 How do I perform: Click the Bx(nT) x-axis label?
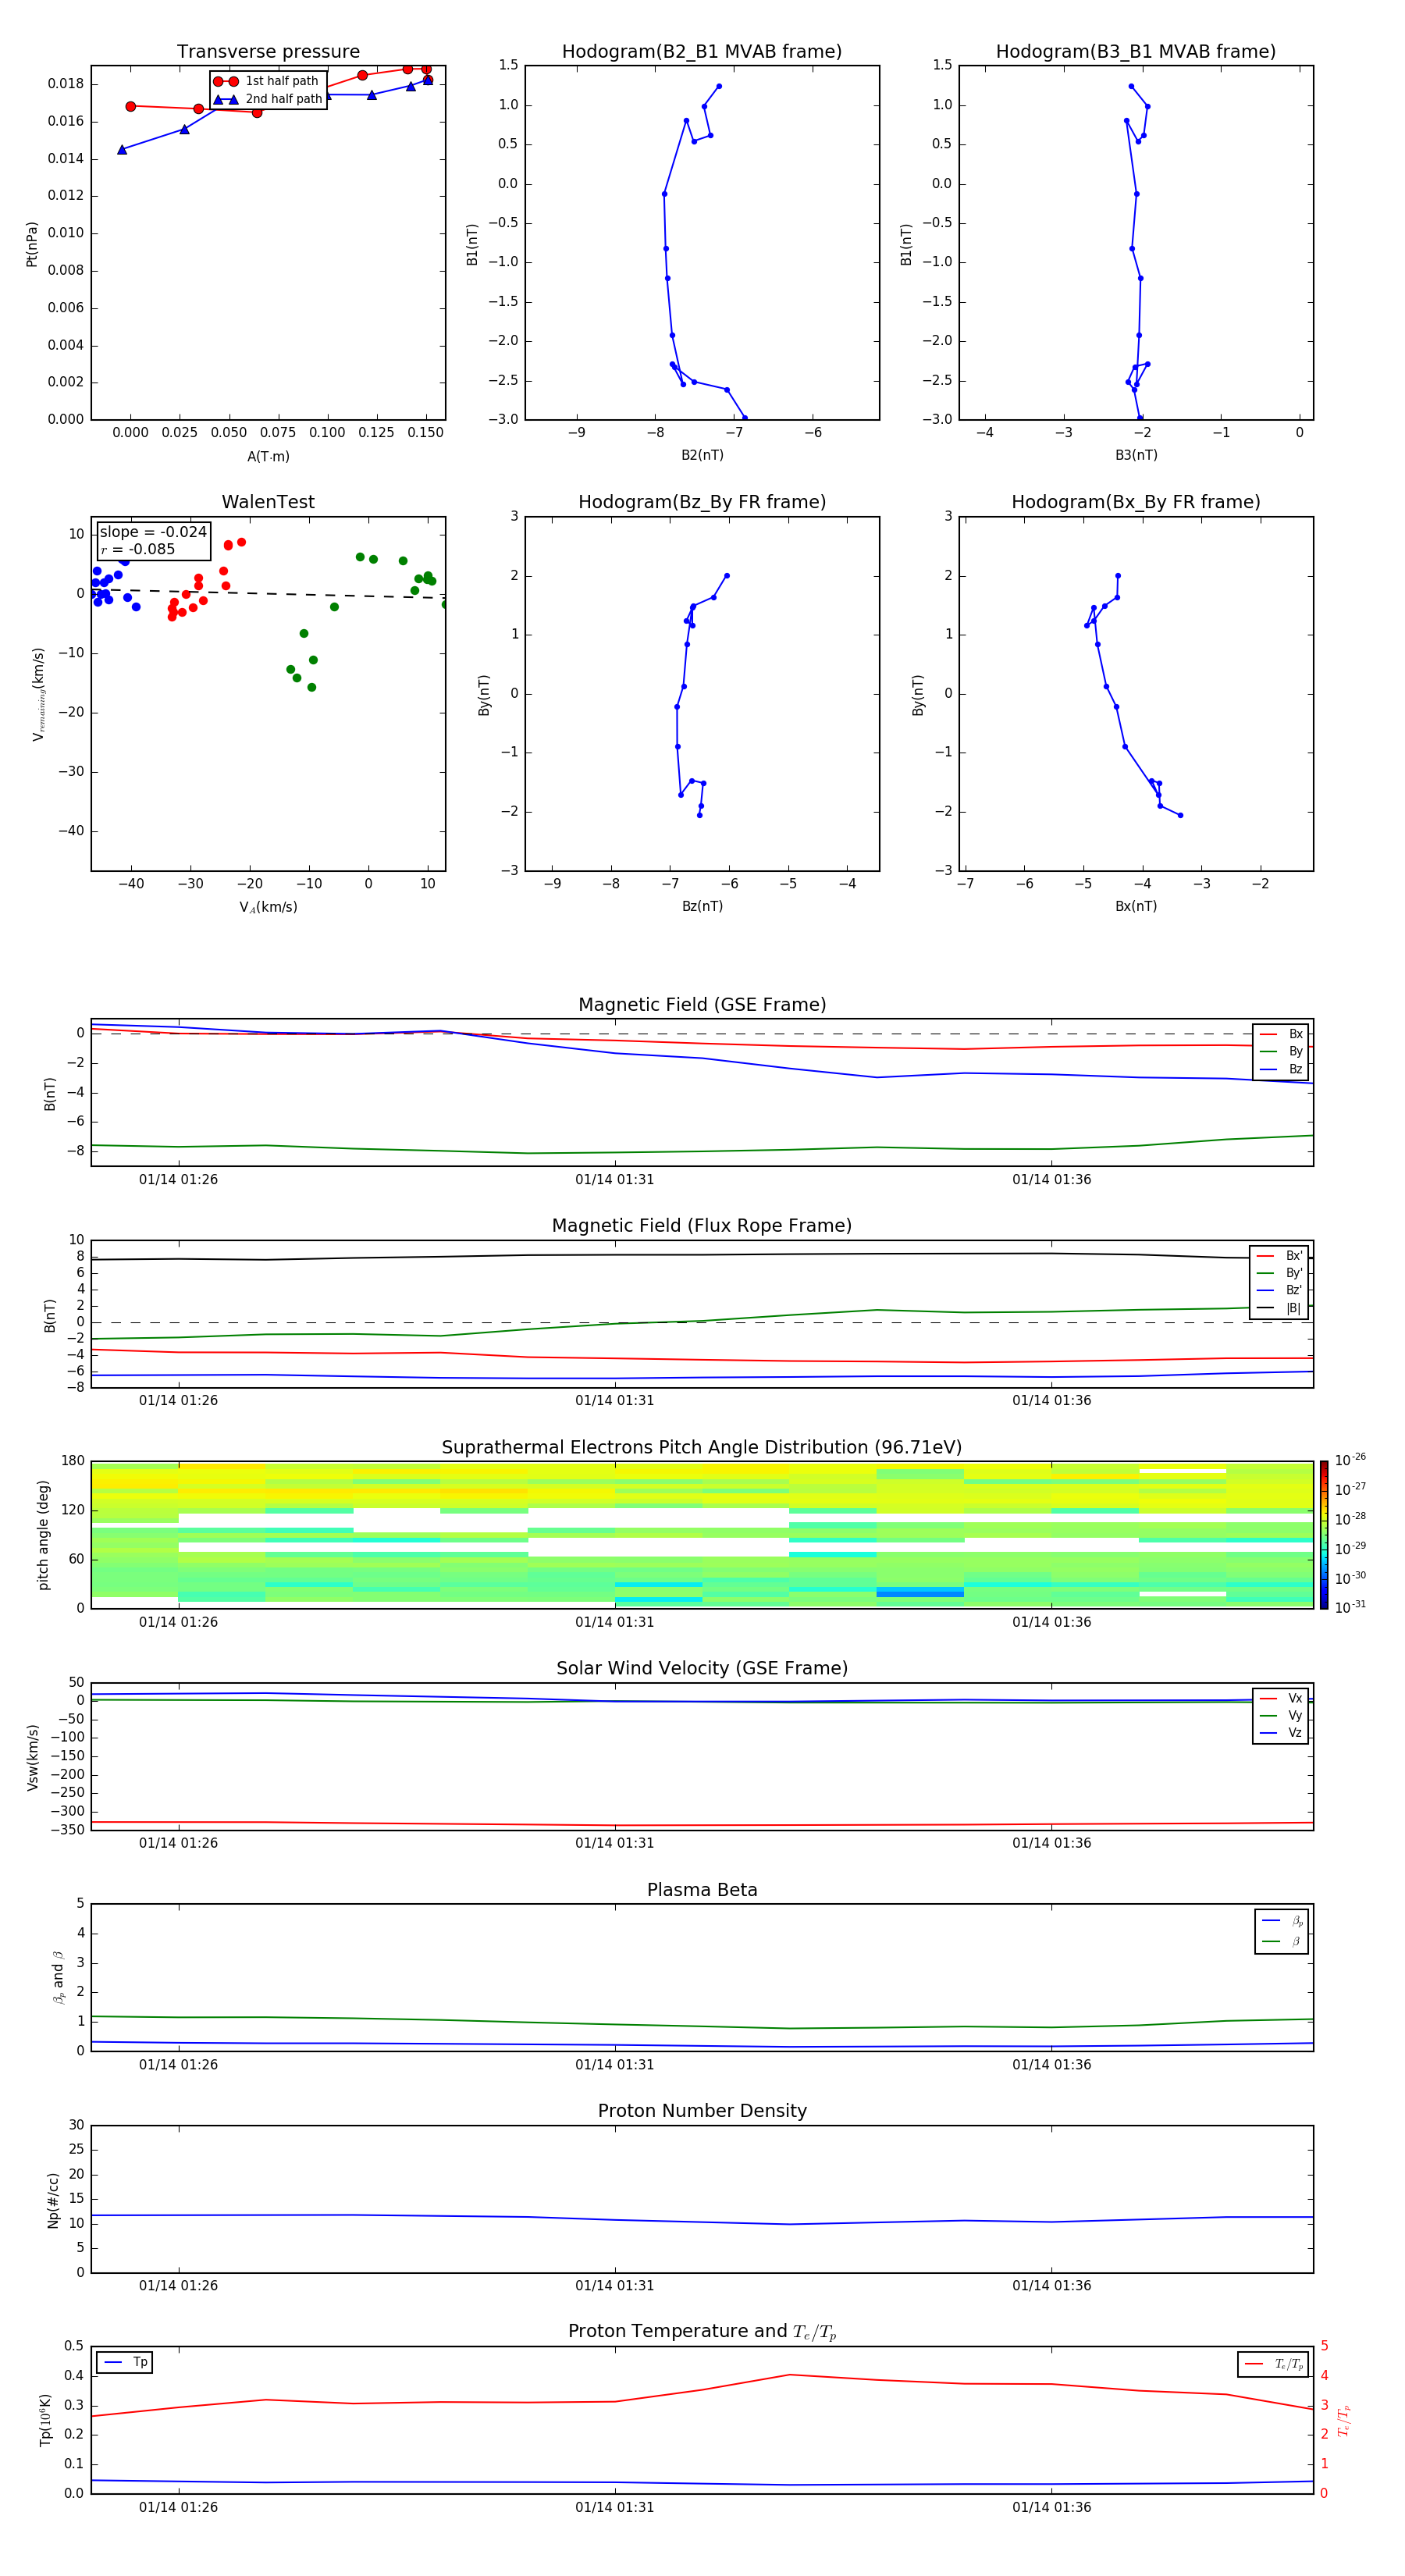point(1136,906)
